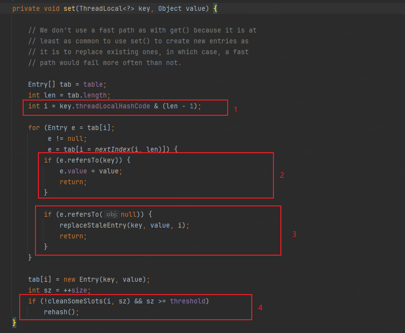
Task: Click the purple 'size' field after '++'
Action: (79, 290)
